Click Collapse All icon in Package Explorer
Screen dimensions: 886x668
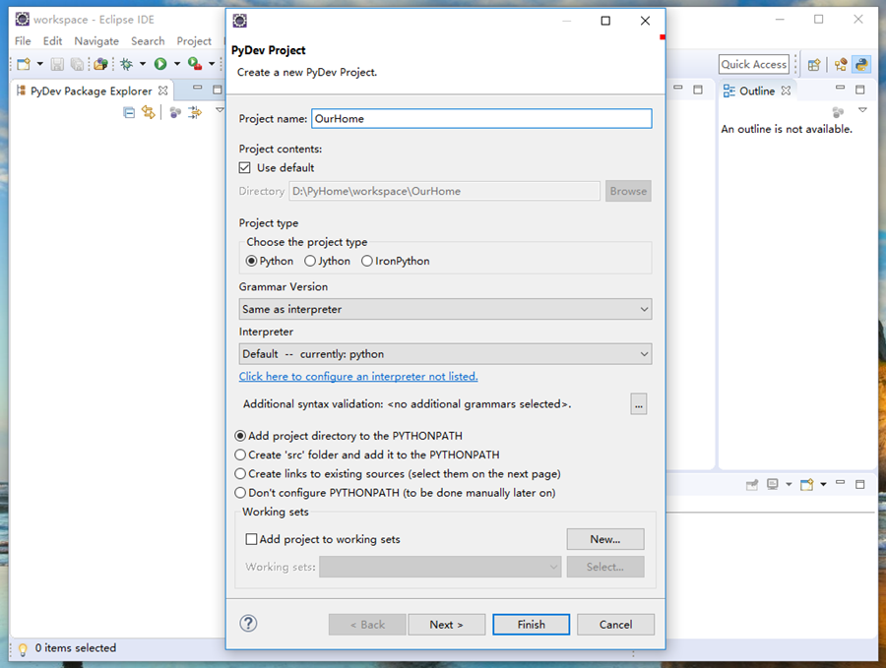click(129, 112)
